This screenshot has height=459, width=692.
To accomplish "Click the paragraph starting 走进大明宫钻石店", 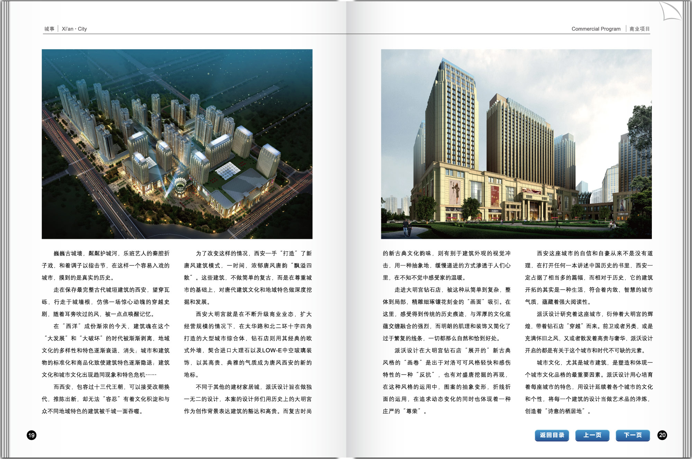I will (x=447, y=314).
